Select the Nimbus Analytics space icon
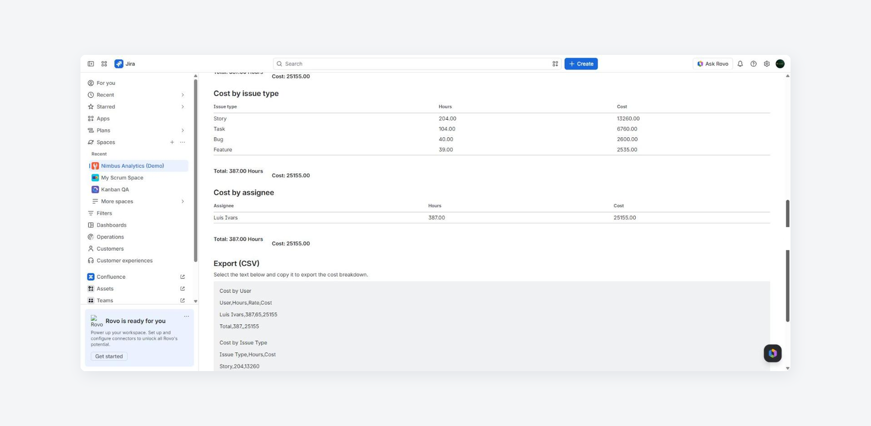This screenshot has width=871, height=426. click(x=95, y=166)
